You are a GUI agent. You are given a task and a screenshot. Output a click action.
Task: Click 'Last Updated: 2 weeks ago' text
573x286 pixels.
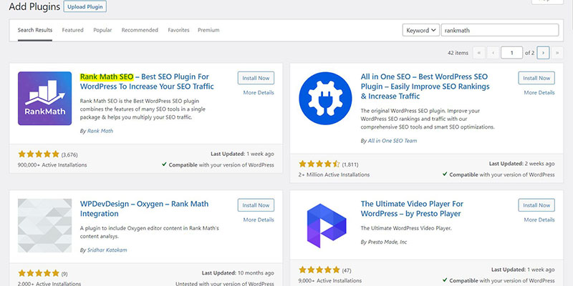point(522,164)
